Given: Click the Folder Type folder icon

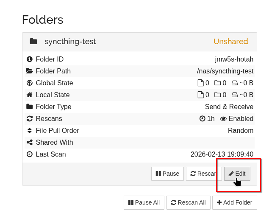Looking at the screenshot, I should click(x=30, y=107).
